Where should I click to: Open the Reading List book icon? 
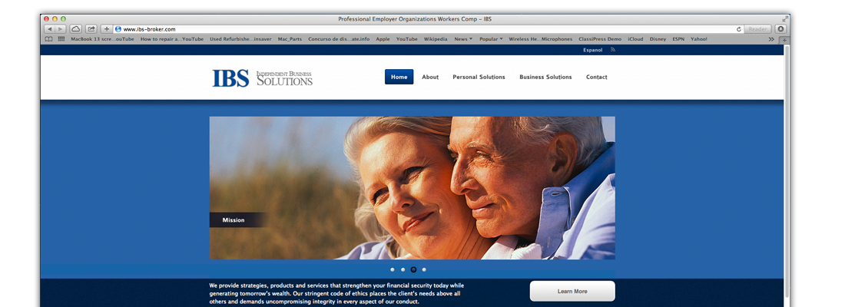(49, 38)
